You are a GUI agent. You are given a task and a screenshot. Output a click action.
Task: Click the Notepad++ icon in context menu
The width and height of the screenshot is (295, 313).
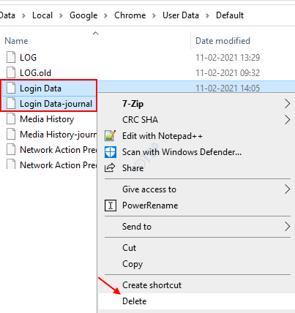click(x=110, y=136)
